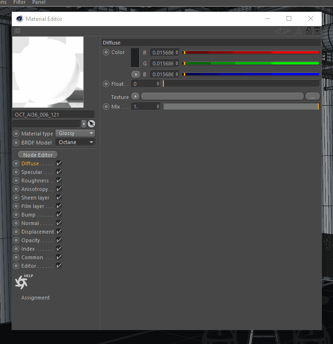Click the circle beside Editor channel
Image resolution: width=333 pixels, height=344 pixels.
[16, 266]
